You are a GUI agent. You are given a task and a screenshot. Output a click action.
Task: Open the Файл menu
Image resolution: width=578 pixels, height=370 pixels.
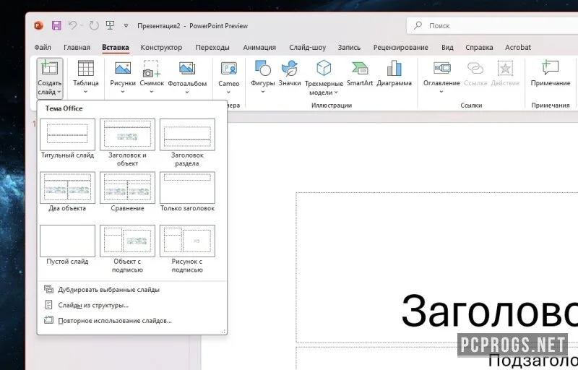[x=43, y=47]
